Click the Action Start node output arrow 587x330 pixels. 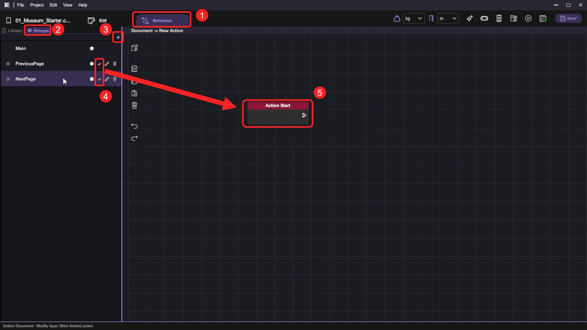coord(304,116)
